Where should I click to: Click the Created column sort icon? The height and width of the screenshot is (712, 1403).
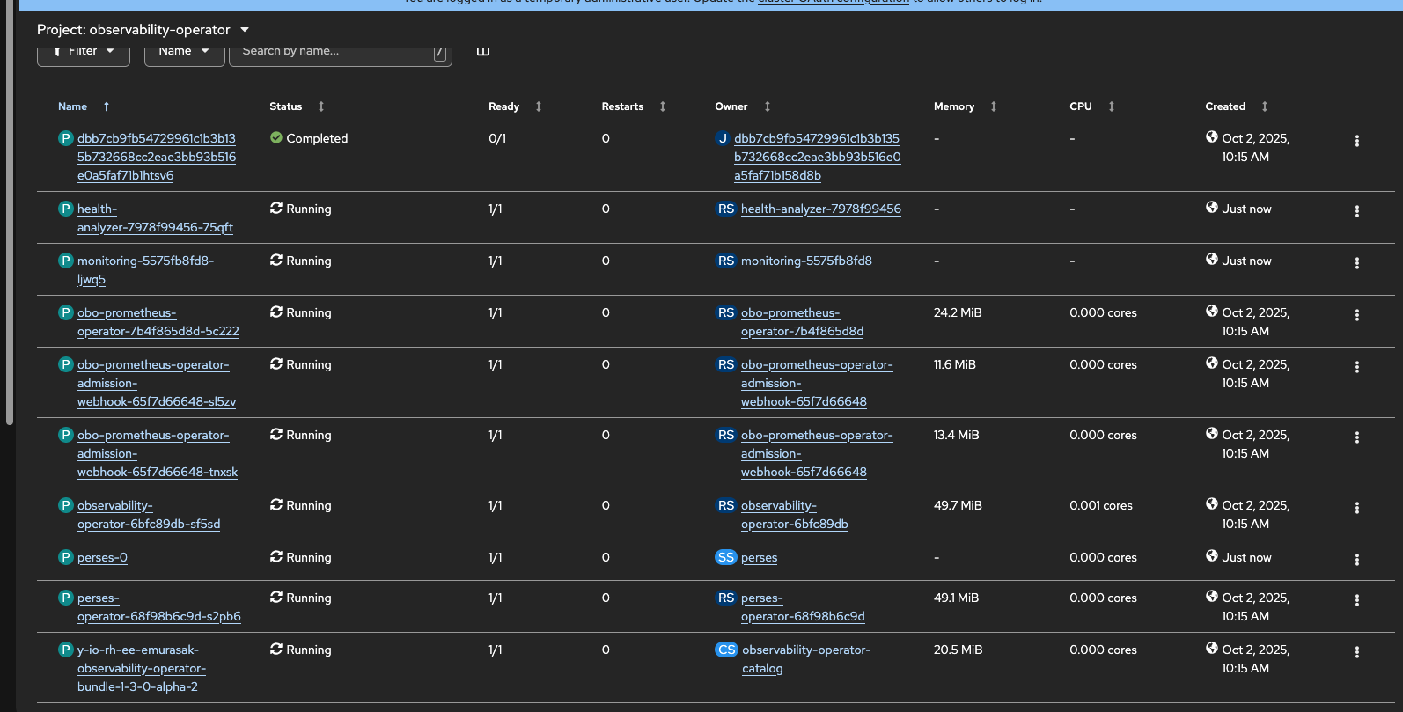[x=1265, y=106]
